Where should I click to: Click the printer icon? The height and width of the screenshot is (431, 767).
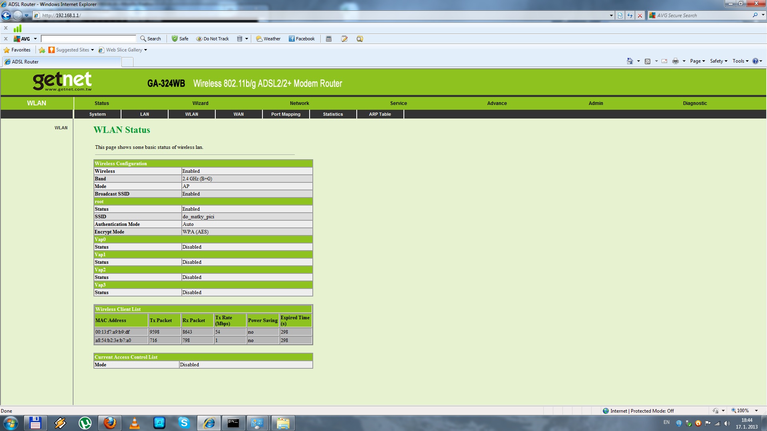(x=675, y=61)
